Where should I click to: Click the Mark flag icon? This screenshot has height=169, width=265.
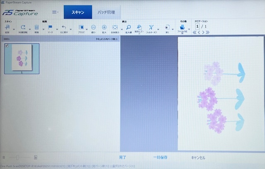click(50, 27)
